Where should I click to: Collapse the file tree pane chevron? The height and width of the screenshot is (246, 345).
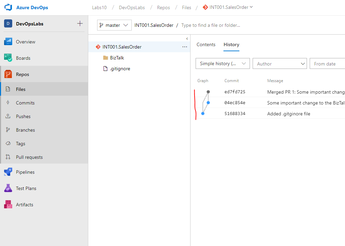187,39
